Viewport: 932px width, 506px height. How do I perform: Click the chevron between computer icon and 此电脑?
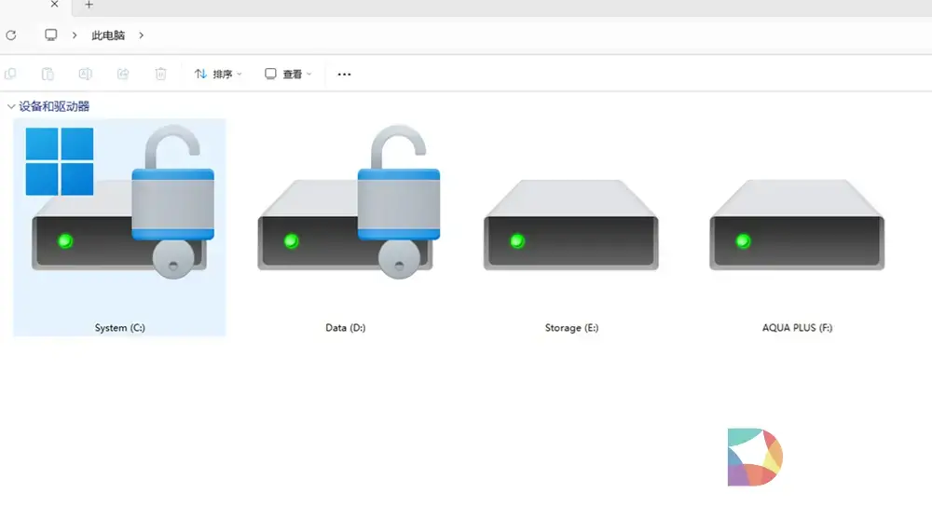coord(75,35)
